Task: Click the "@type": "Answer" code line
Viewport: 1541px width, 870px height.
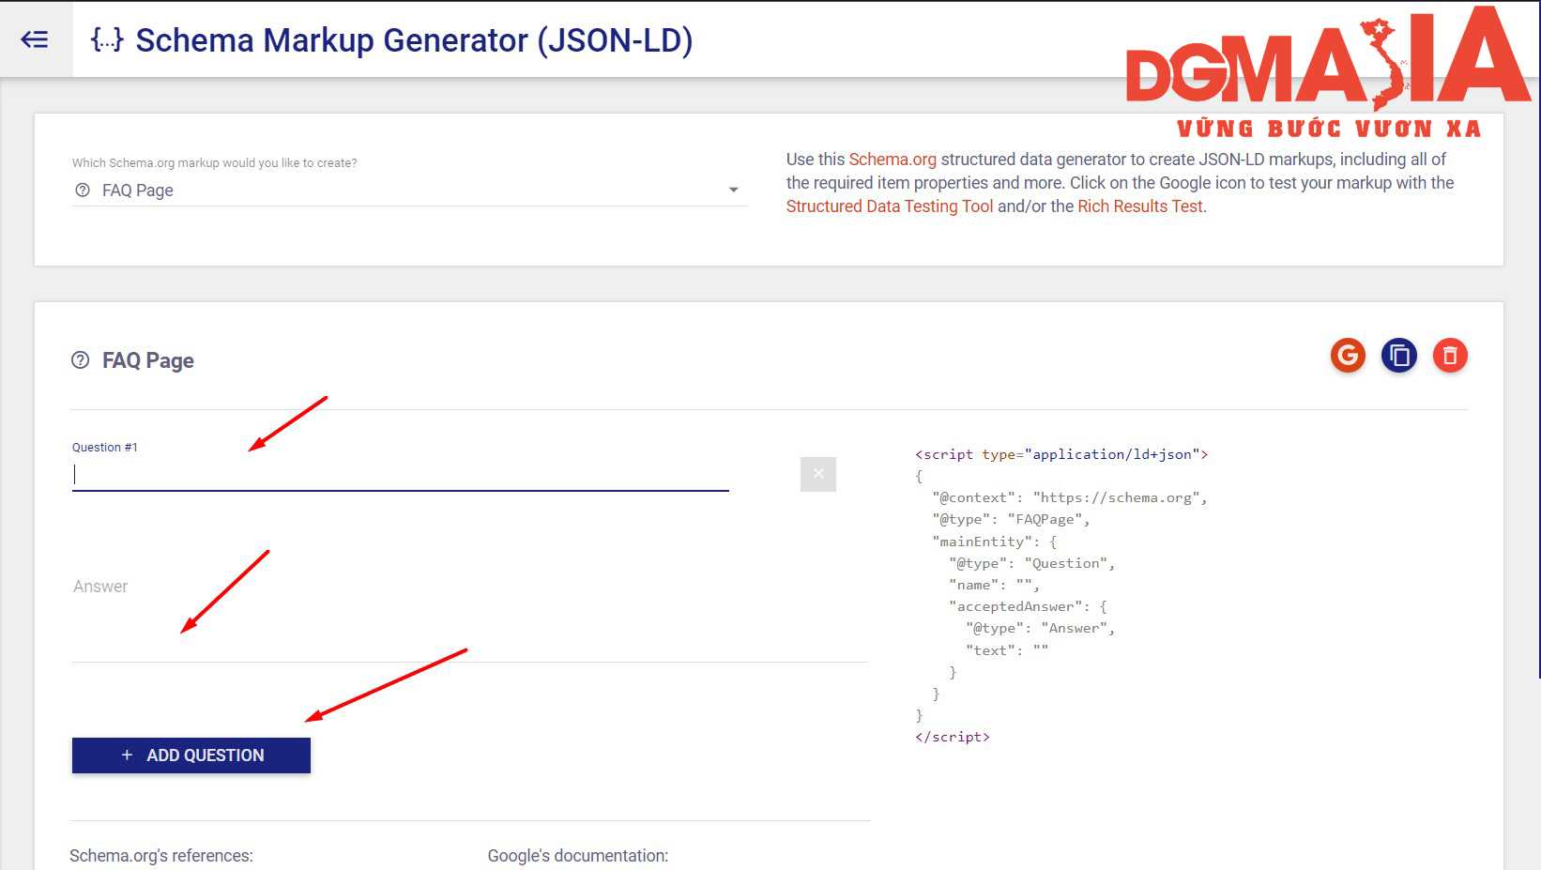Action: pos(1041,628)
